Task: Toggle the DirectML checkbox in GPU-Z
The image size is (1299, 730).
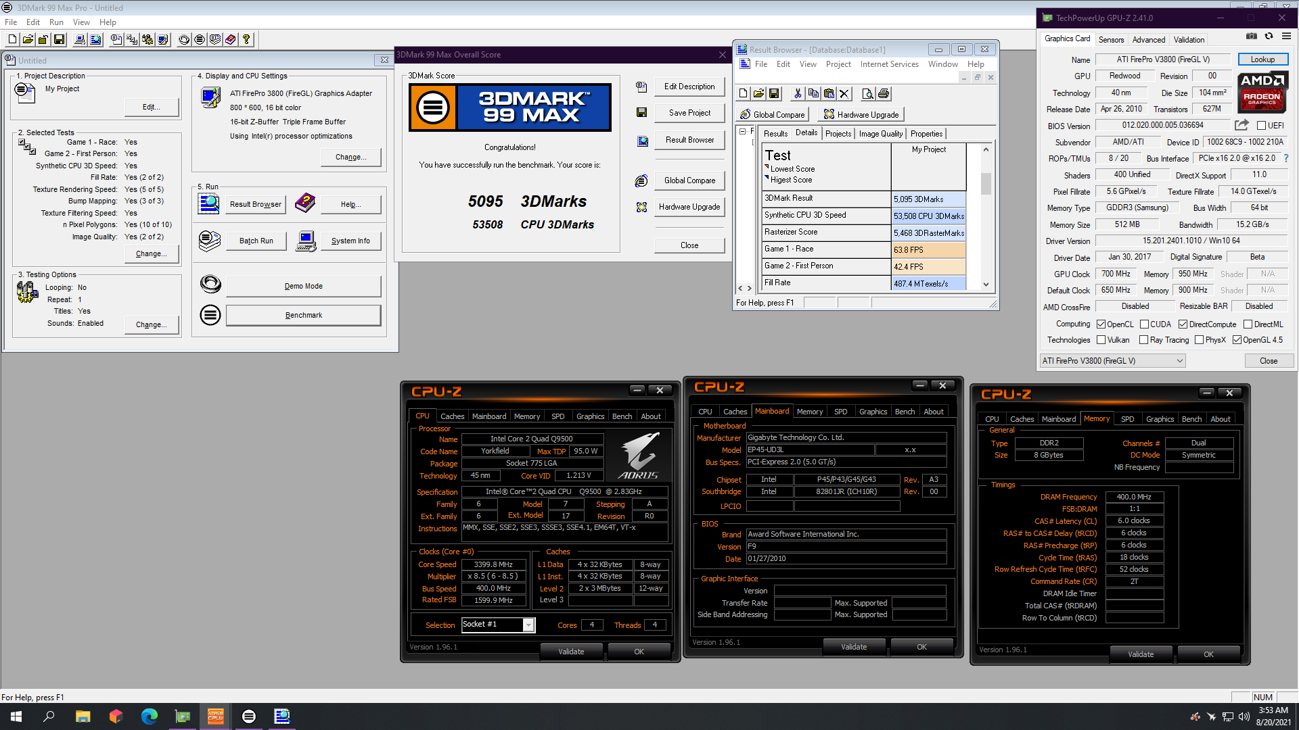Action: tap(1248, 324)
